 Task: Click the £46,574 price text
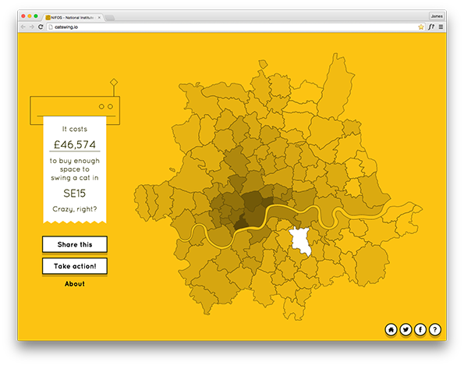[75, 144]
